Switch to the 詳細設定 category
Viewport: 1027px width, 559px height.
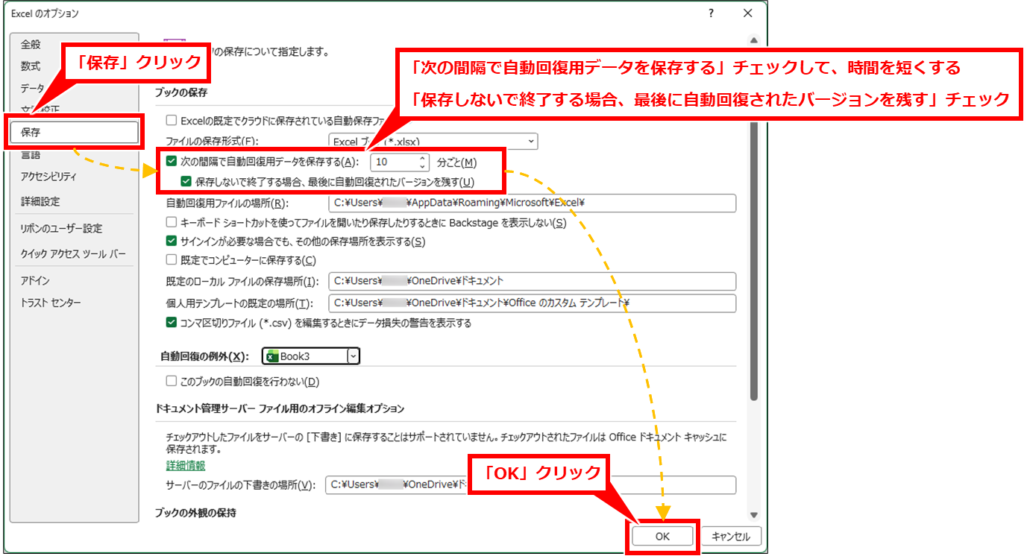click(40, 201)
